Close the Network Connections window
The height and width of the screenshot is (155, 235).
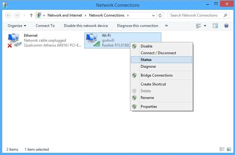click(227, 4)
